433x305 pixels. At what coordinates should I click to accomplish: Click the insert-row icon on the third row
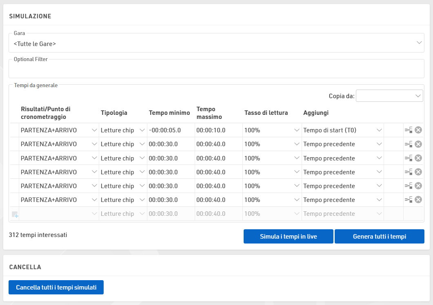coord(408,158)
